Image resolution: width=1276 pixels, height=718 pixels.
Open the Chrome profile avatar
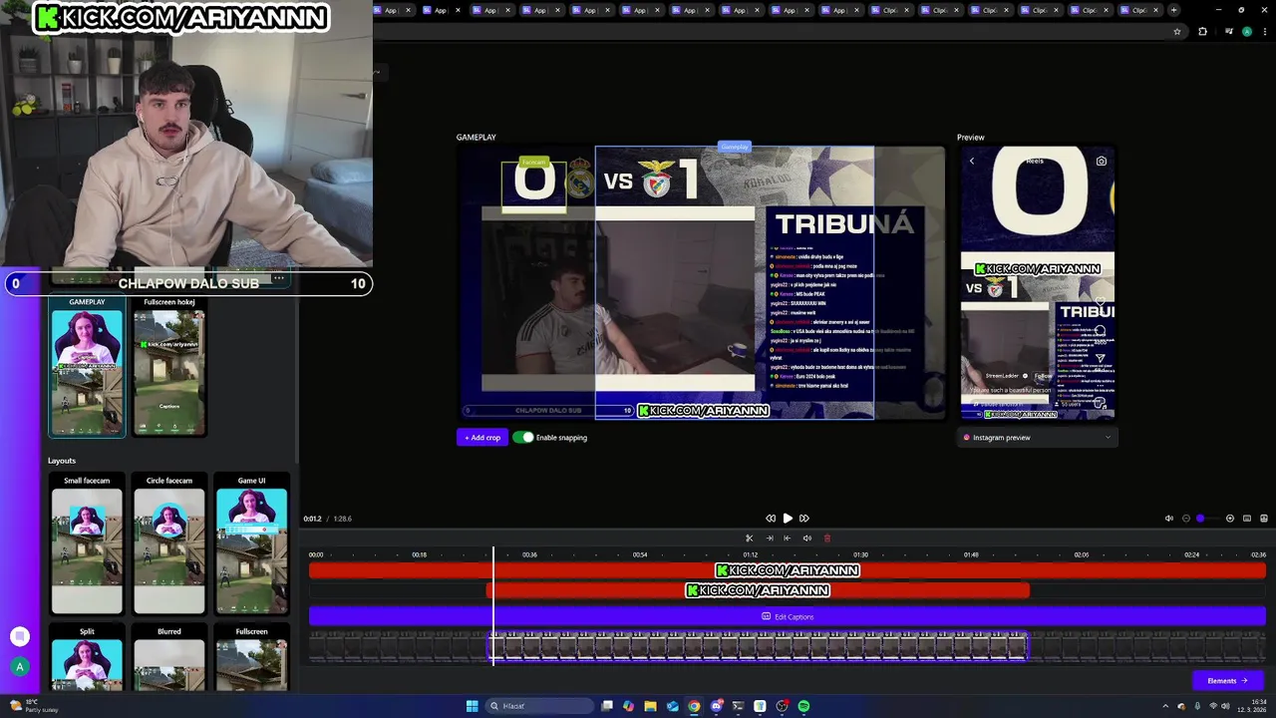click(x=1246, y=31)
